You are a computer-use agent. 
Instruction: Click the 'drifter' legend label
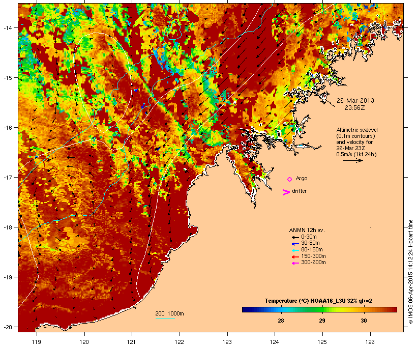[x=299, y=191]
